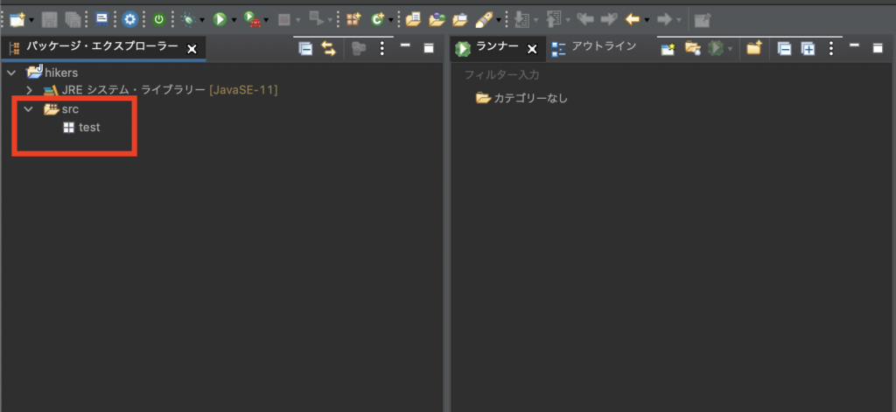This screenshot has height=412, width=896.
Task: Collapse all in Runner view
Action: (785, 49)
